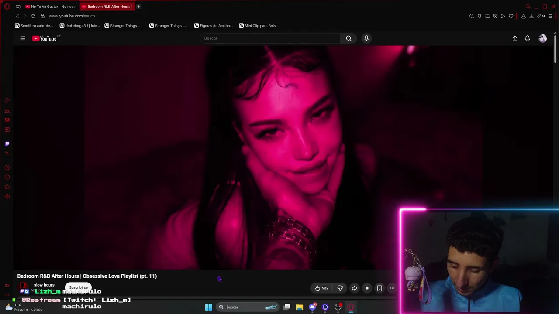This screenshot has width=559, height=314.
Task: Select the Bedroom R&B After Hours tab
Action: pos(107,7)
